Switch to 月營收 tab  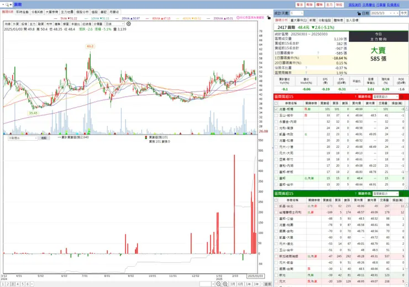tap(114, 12)
